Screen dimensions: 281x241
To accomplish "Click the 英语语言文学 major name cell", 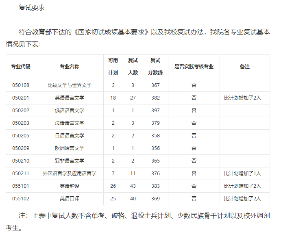I will tap(70, 98).
